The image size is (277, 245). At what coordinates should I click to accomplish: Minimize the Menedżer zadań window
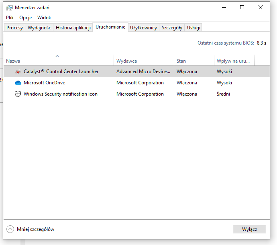(224, 7)
